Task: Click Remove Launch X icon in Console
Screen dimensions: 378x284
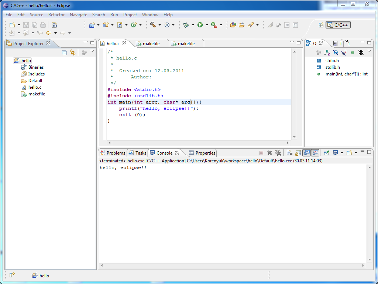Action: 269,153
